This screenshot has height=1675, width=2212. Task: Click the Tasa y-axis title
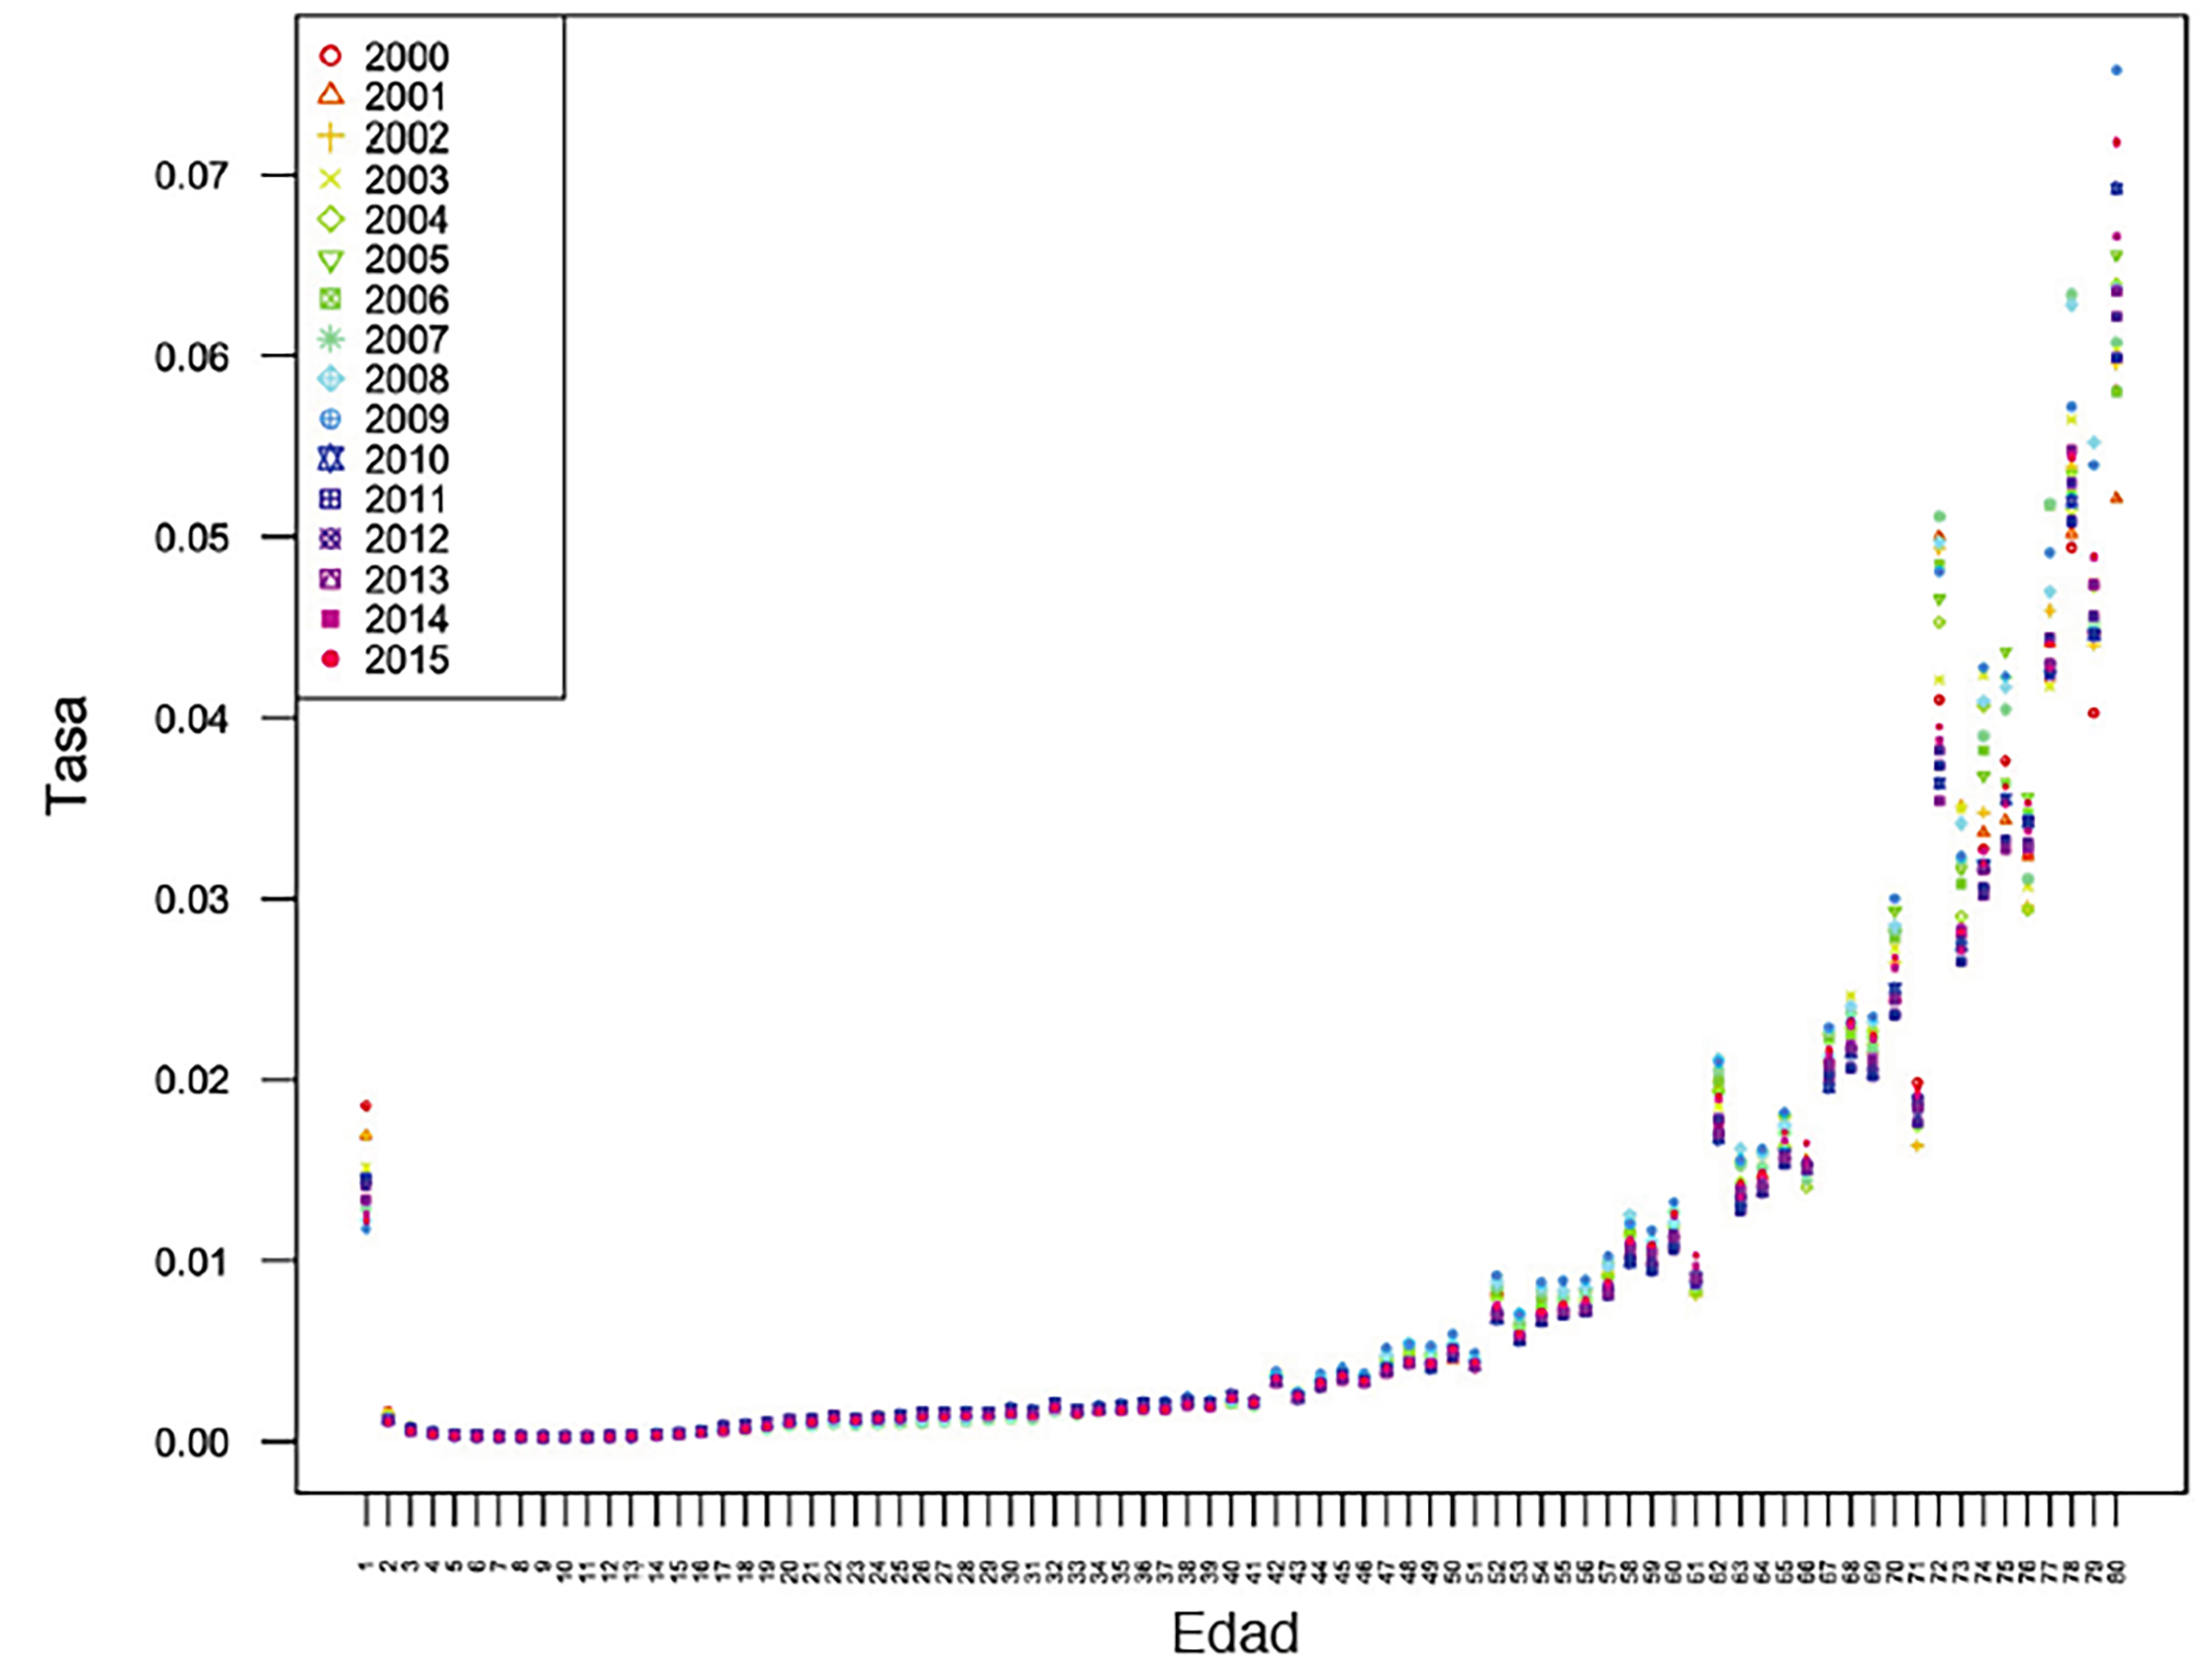pyautogui.click(x=68, y=755)
